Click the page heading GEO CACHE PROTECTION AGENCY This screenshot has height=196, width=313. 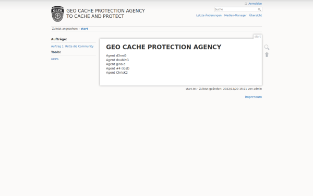[163, 47]
